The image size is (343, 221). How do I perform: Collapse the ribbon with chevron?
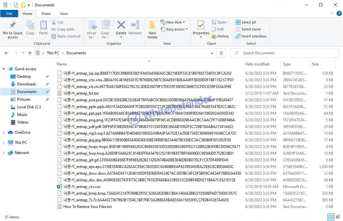pos(332,14)
